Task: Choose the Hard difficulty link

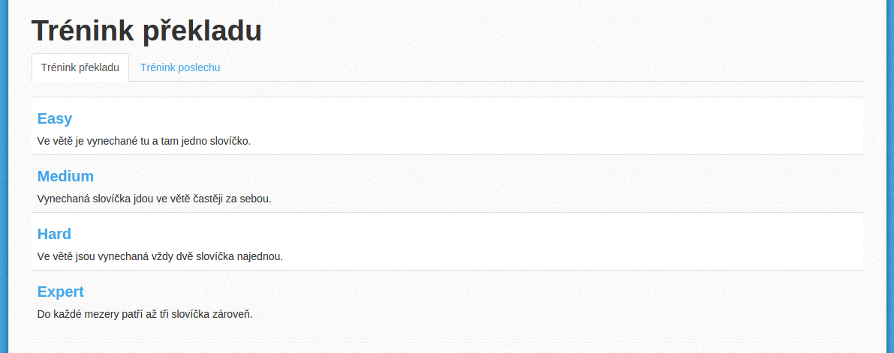Action: click(x=54, y=233)
